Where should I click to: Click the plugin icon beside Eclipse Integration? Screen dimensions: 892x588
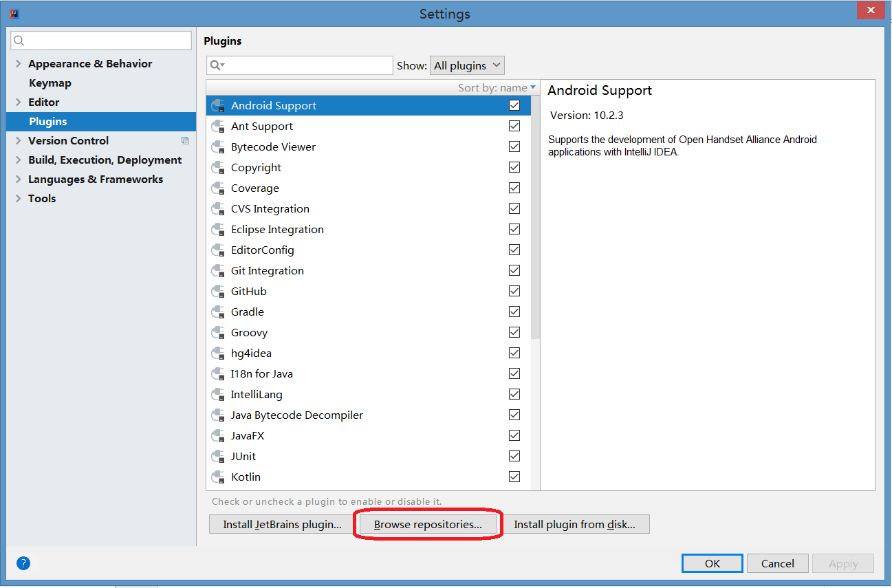point(219,229)
